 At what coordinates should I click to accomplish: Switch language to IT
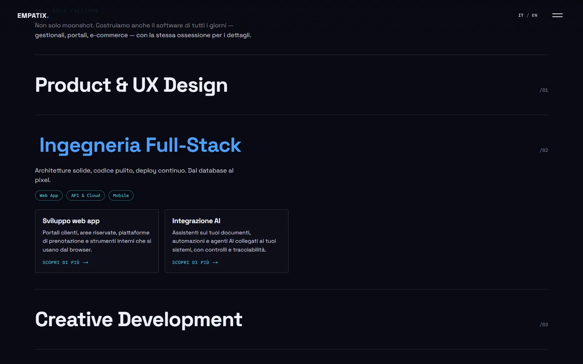[521, 15]
